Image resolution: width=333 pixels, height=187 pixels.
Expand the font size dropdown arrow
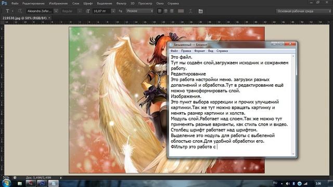click(x=113, y=11)
